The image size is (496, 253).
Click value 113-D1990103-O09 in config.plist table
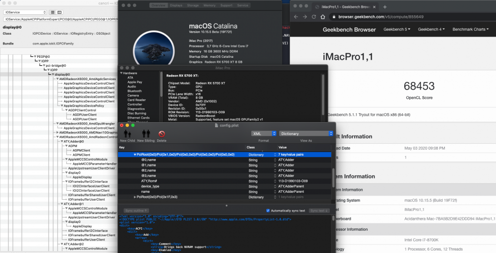293,181
